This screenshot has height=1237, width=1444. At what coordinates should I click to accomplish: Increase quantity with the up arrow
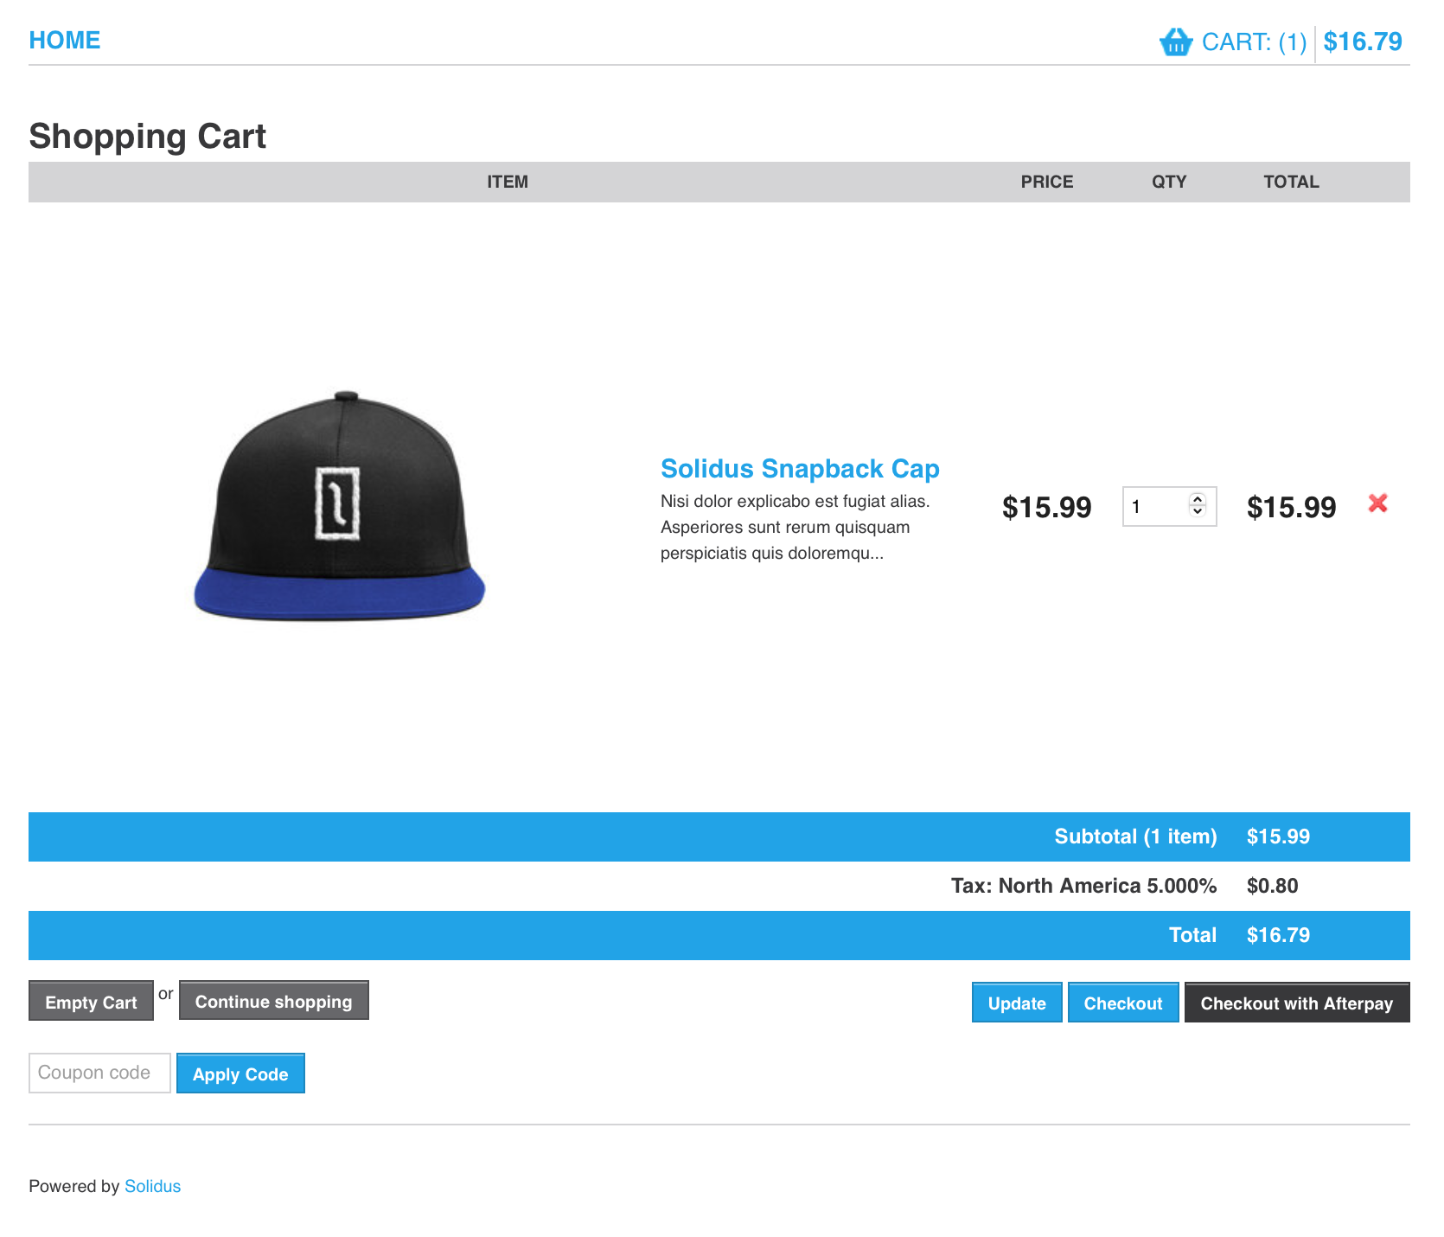(1198, 500)
